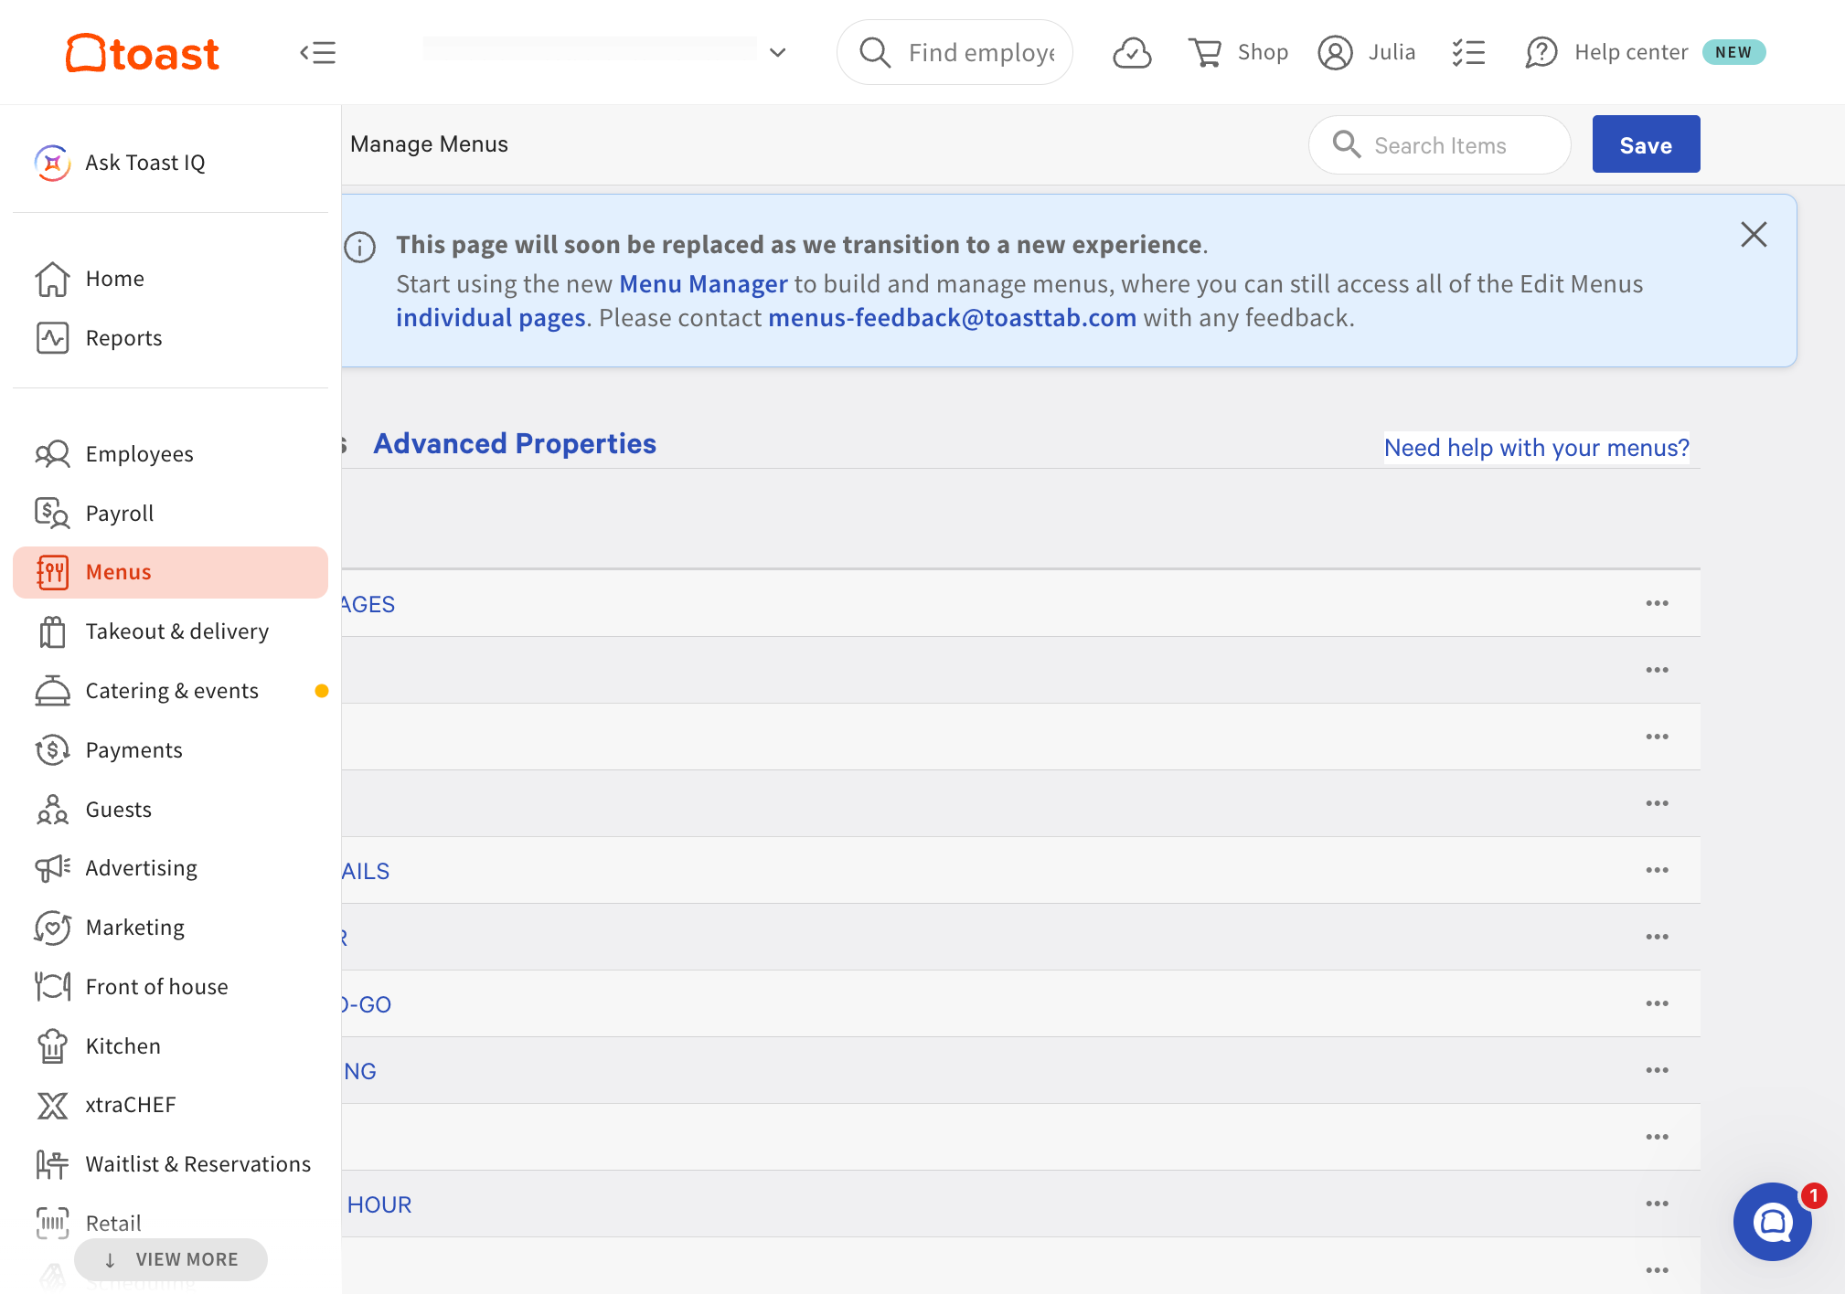This screenshot has width=1845, height=1294.
Task: Open the Julia user account menu
Action: coord(1367,52)
